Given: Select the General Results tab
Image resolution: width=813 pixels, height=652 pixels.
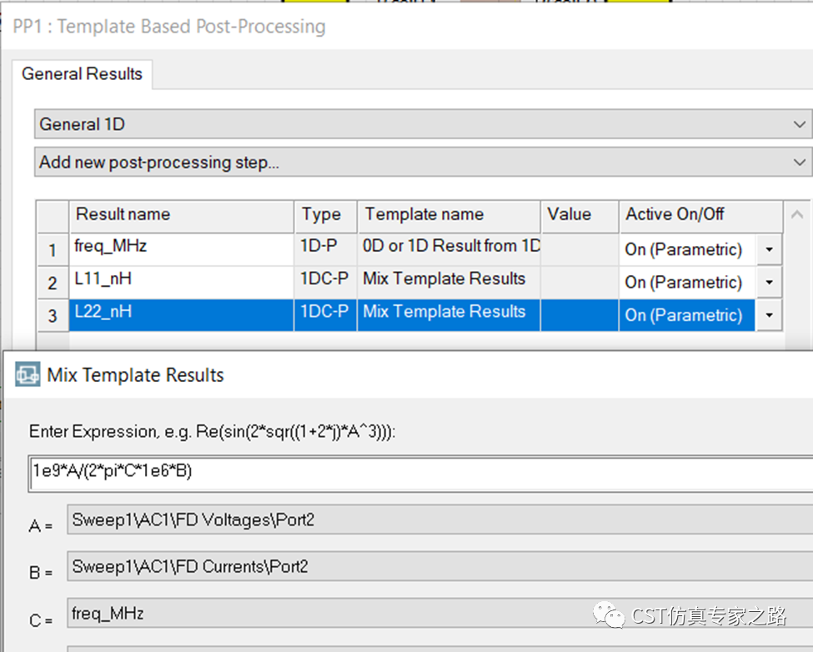Looking at the screenshot, I should click(82, 74).
